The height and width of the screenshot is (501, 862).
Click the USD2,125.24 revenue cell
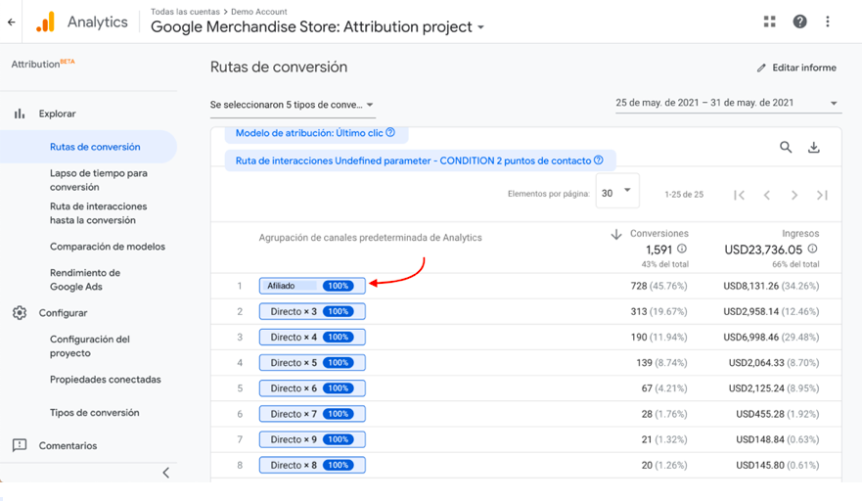tap(774, 388)
